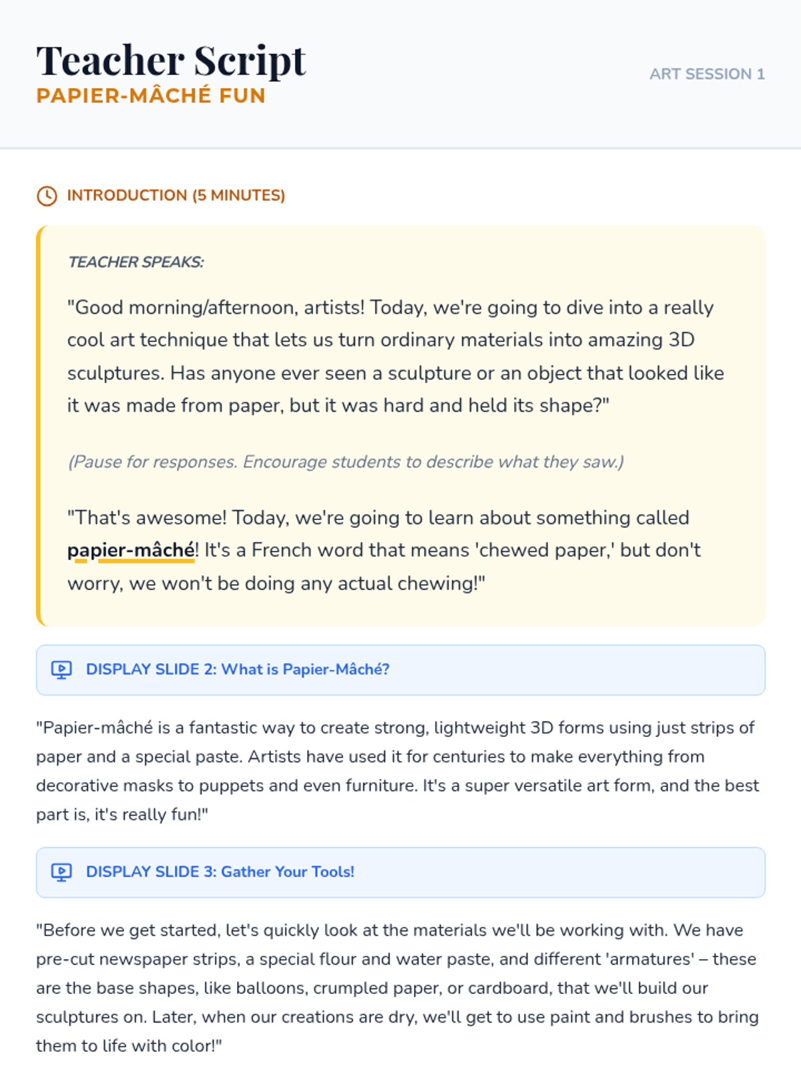
Task: Open DISPLAY SLIDE 2: What is Papier-Mâché?
Action: 238,670
